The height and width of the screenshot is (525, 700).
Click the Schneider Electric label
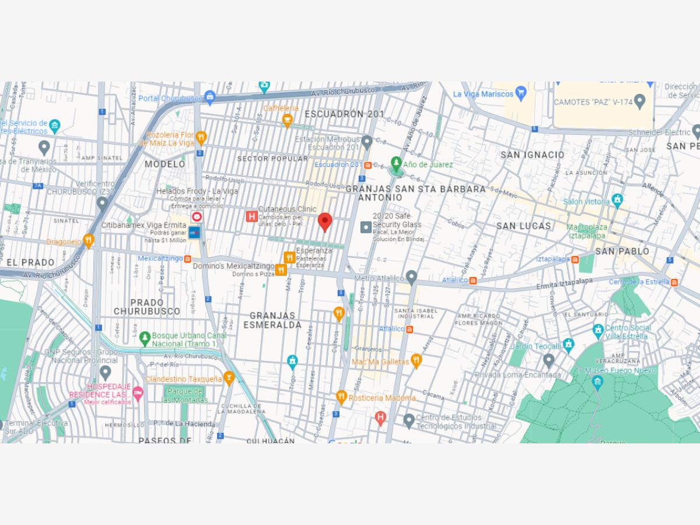660,132
